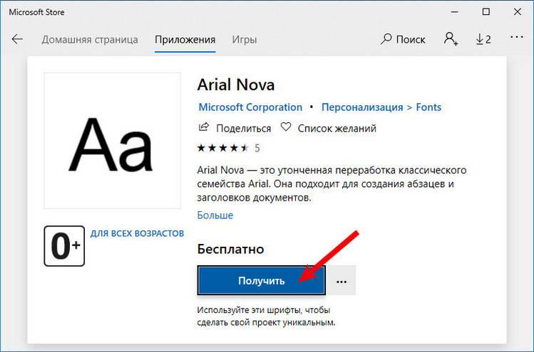Open downloads showing 2 items

click(x=483, y=39)
